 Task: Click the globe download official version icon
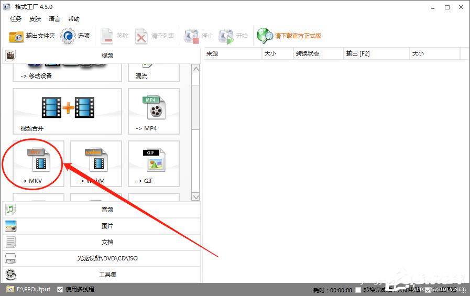(x=265, y=36)
